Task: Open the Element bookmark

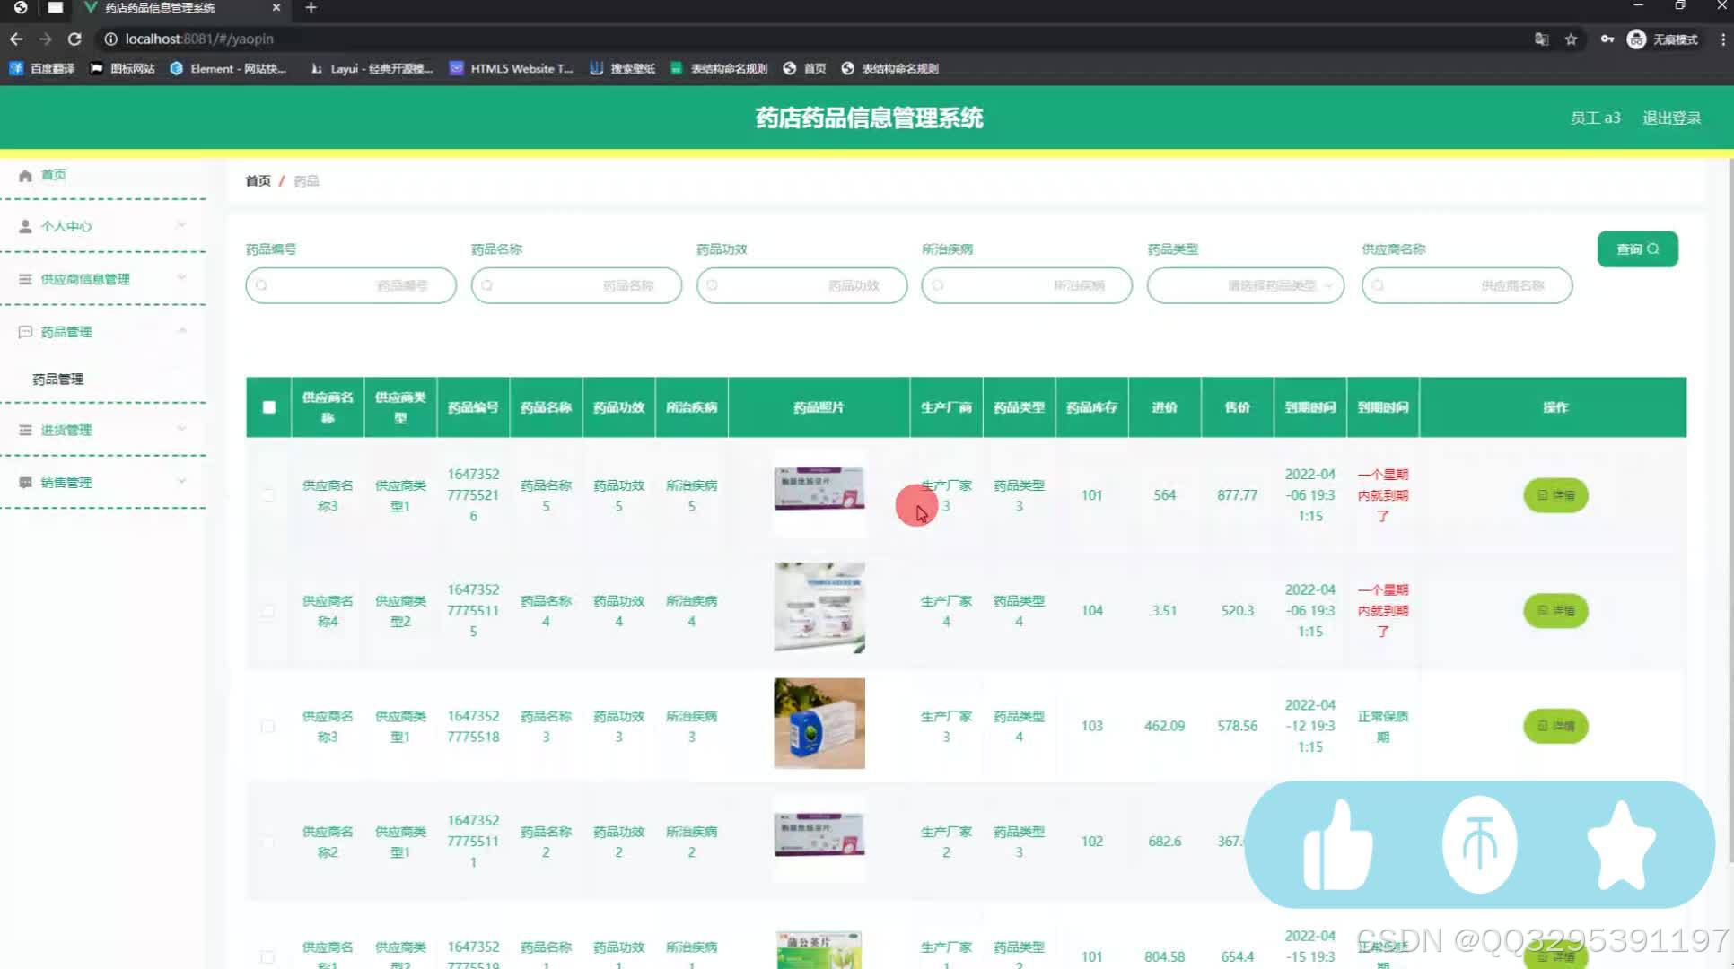Action: (x=228, y=68)
